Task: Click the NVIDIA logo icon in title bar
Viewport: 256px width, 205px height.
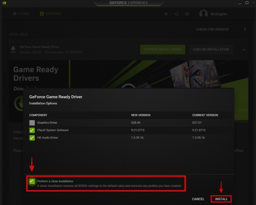Action: (x=4, y=3)
